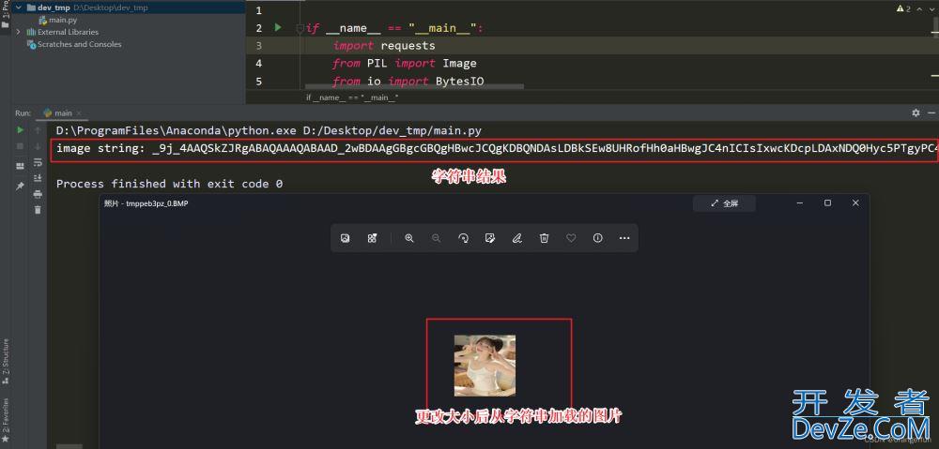
Task: Clear console output with the trash icon
Action: [38, 210]
